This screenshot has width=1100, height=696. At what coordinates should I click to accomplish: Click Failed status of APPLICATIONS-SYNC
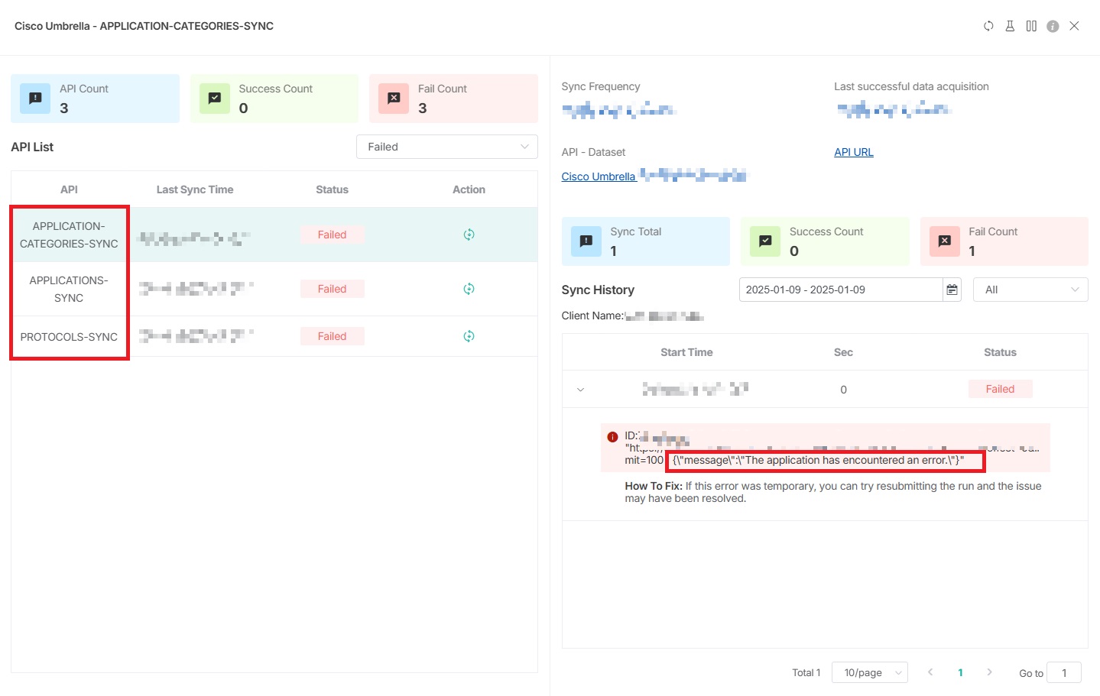point(332,289)
